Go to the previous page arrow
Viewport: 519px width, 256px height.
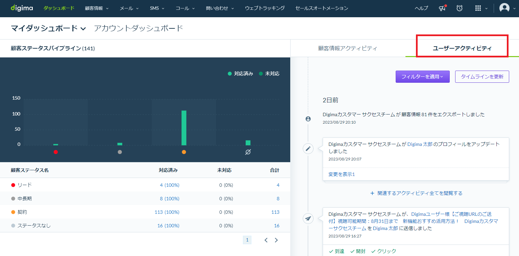[266, 240]
